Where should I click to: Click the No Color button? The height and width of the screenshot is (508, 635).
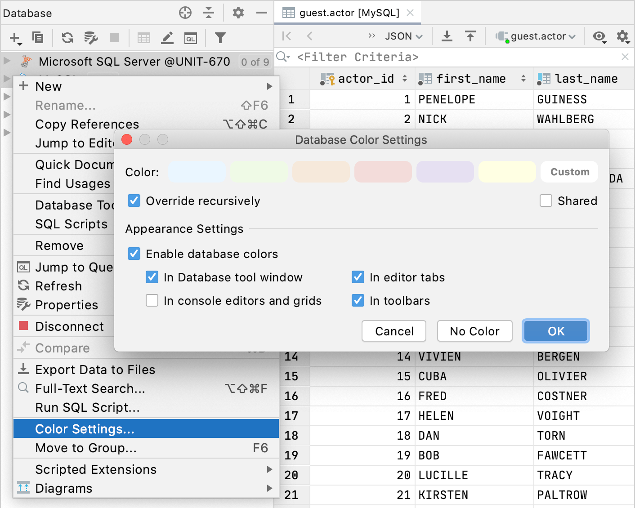(x=474, y=331)
